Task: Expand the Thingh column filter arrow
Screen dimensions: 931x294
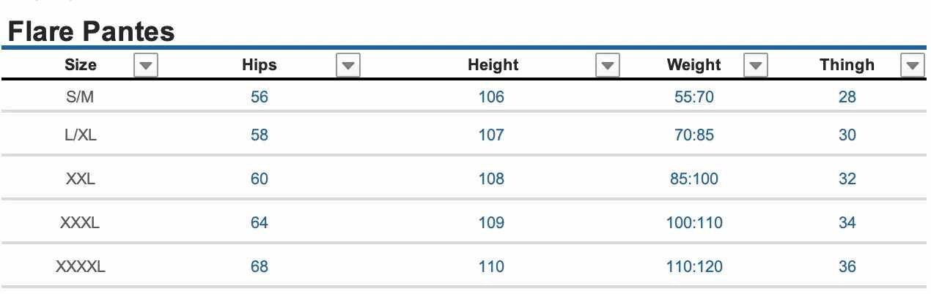Action: [x=912, y=65]
